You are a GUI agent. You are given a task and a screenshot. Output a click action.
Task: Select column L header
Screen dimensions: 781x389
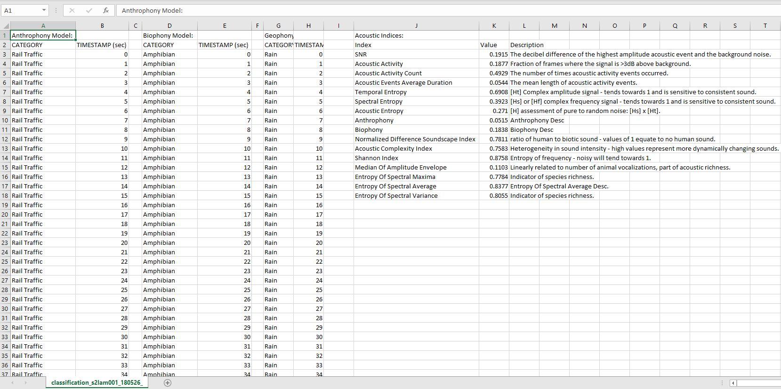click(x=524, y=26)
